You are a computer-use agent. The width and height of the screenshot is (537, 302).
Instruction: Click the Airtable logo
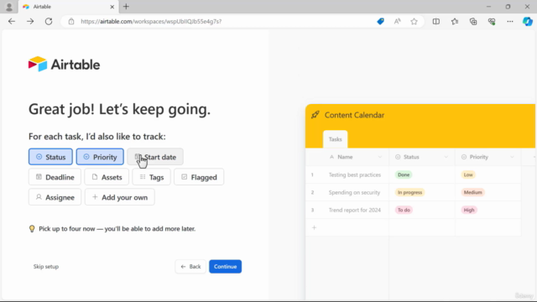64,64
